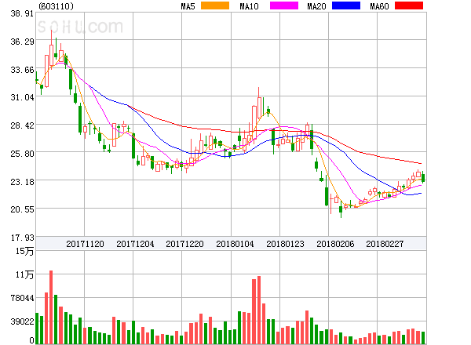Click the orange MA5 legend swatch
This screenshot has width=471, height=345.
coord(215,5)
